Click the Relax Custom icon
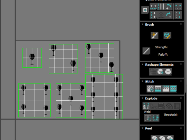The height and width of the screenshot is (140, 187). point(168,72)
